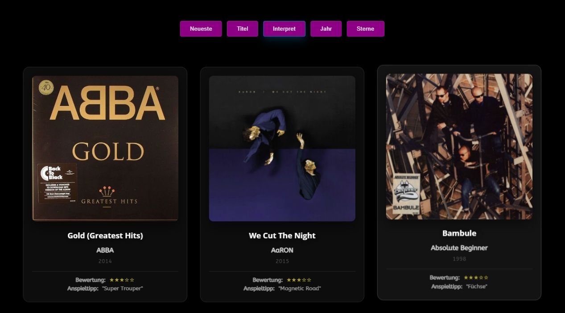The image size is (565, 313).
Task: Select the Interpret sort button
Action: [x=284, y=28]
